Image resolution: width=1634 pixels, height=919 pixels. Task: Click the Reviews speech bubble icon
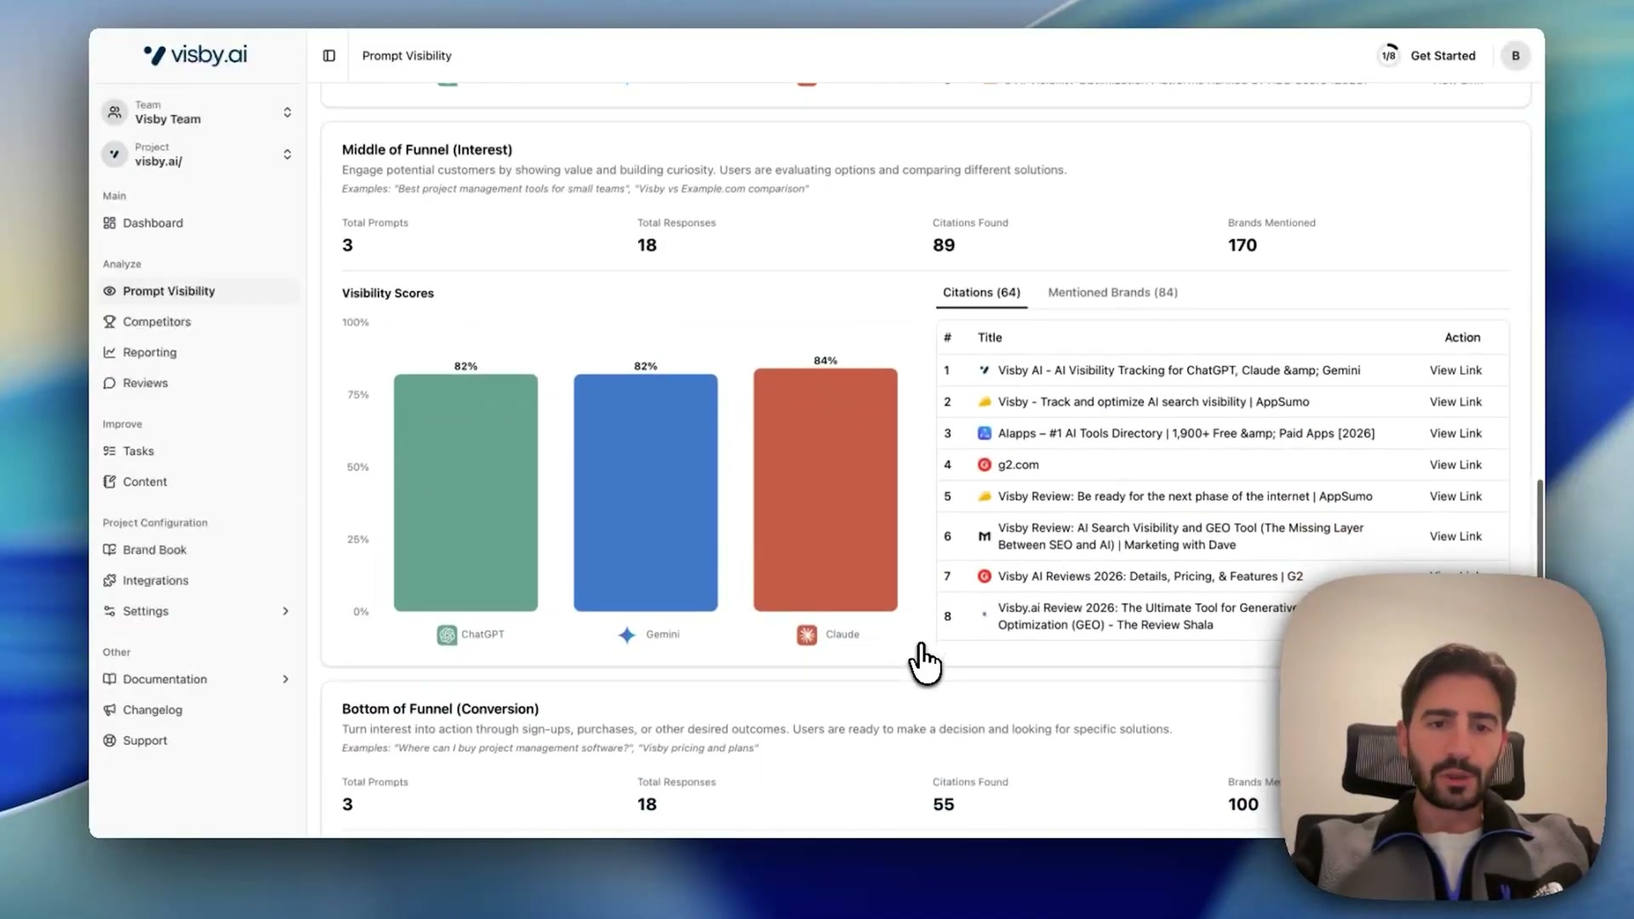pyautogui.click(x=109, y=383)
